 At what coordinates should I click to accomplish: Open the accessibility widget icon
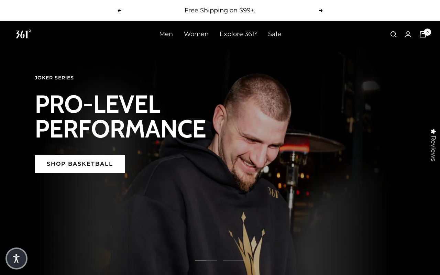coord(16,258)
